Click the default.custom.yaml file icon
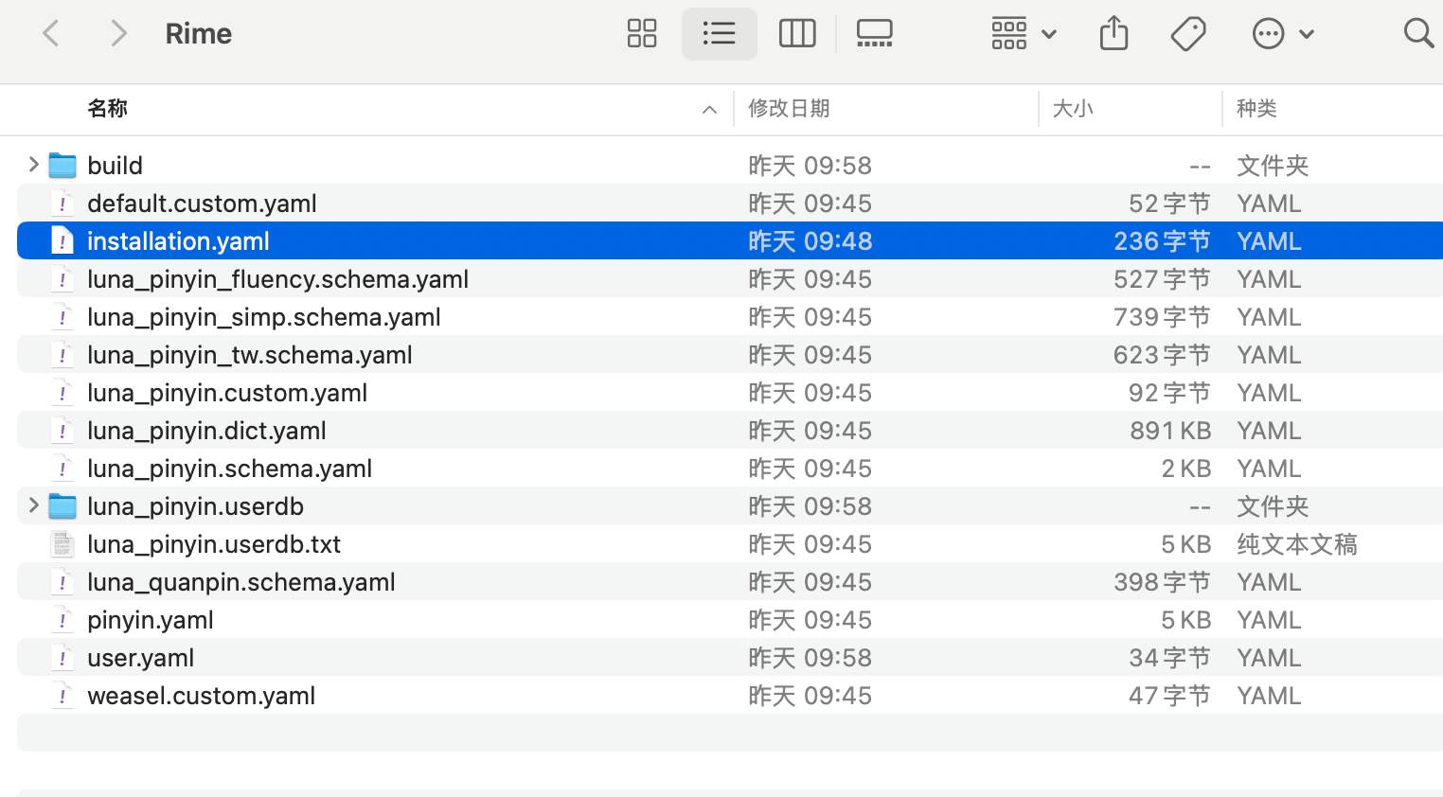Viewport: 1443px width, 797px height. [62, 204]
